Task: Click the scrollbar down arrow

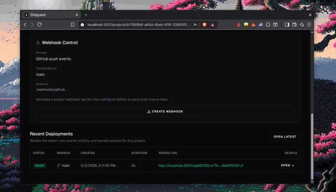Action: [312, 182]
